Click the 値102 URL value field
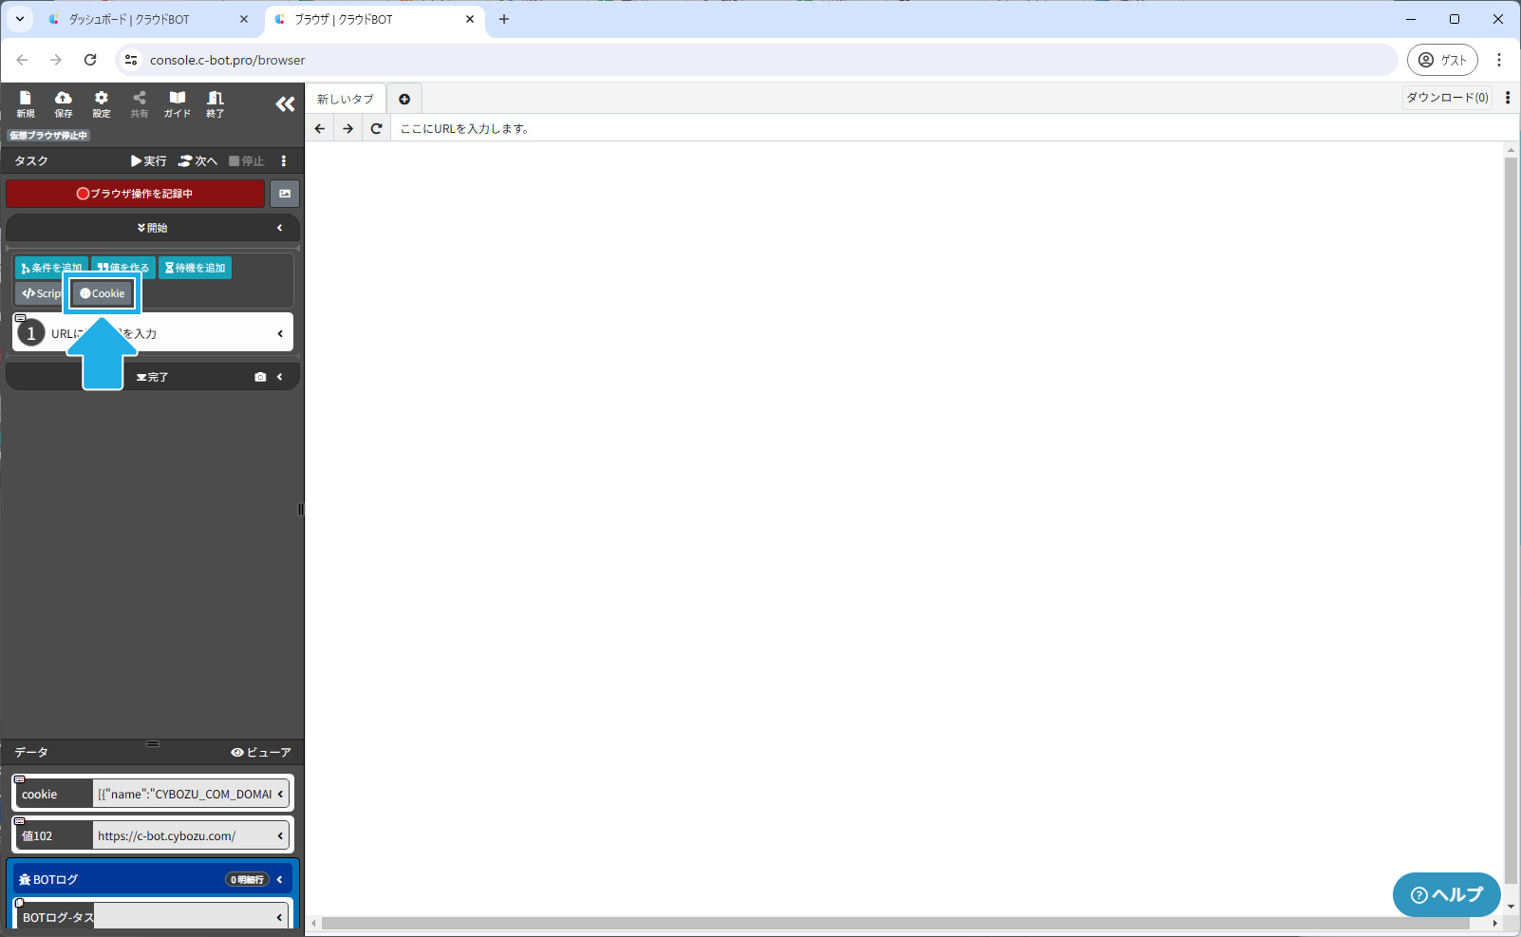 183,835
